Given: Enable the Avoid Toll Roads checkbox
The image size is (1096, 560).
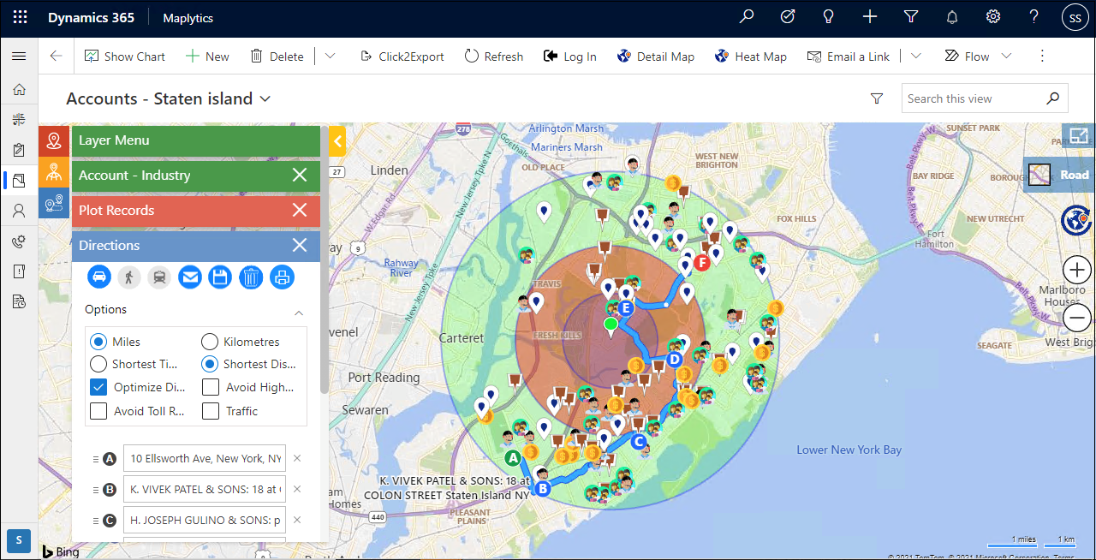Looking at the screenshot, I should 98,411.
